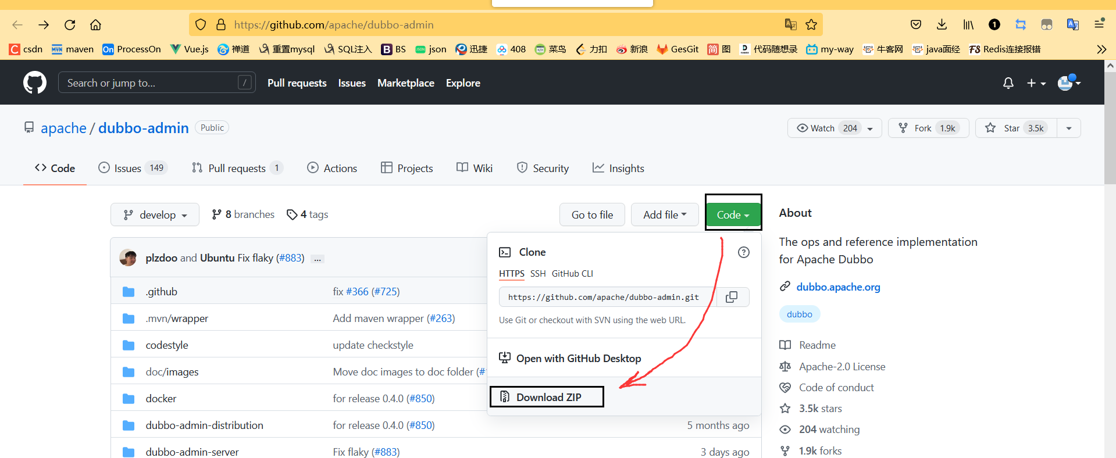This screenshot has height=458, width=1116.
Task: Click the clone URL text field
Action: click(x=608, y=297)
